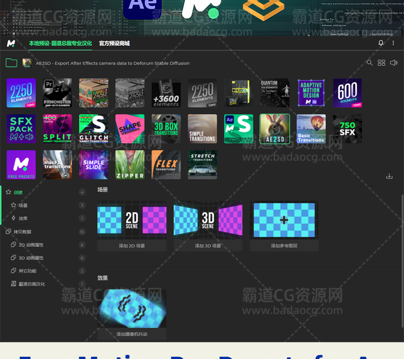Click the 3D Scene preset thumbnail
Screen dimensions: 404x359
tap(208, 220)
